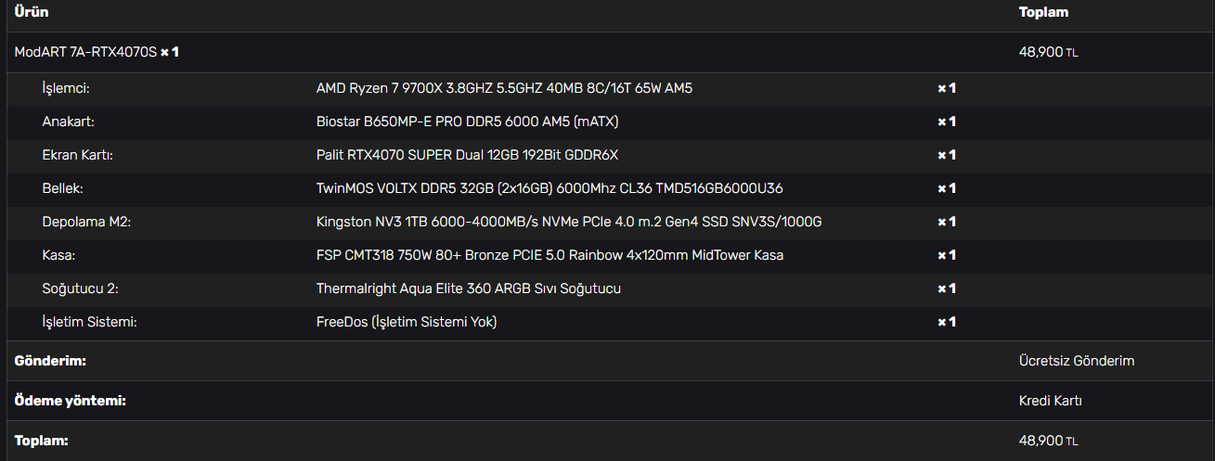The height and width of the screenshot is (461, 1215).
Task: Click the Toplam column header
Action: click(x=1043, y=12)
